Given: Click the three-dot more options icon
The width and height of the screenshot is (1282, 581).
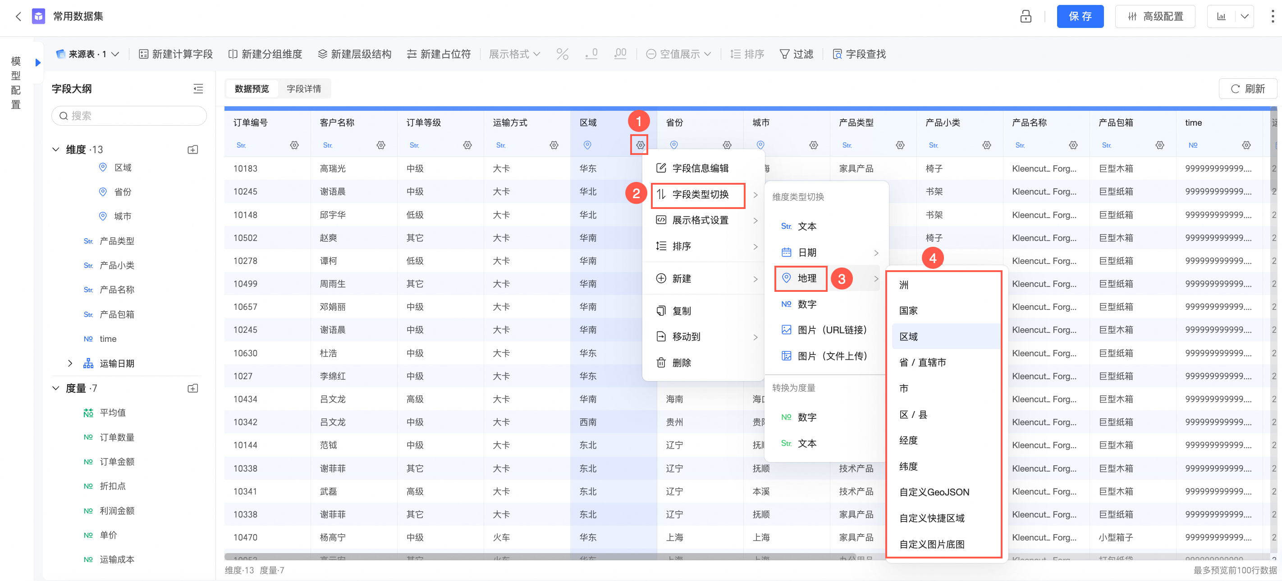Looking at the screenshot, I should [1272, 16].
